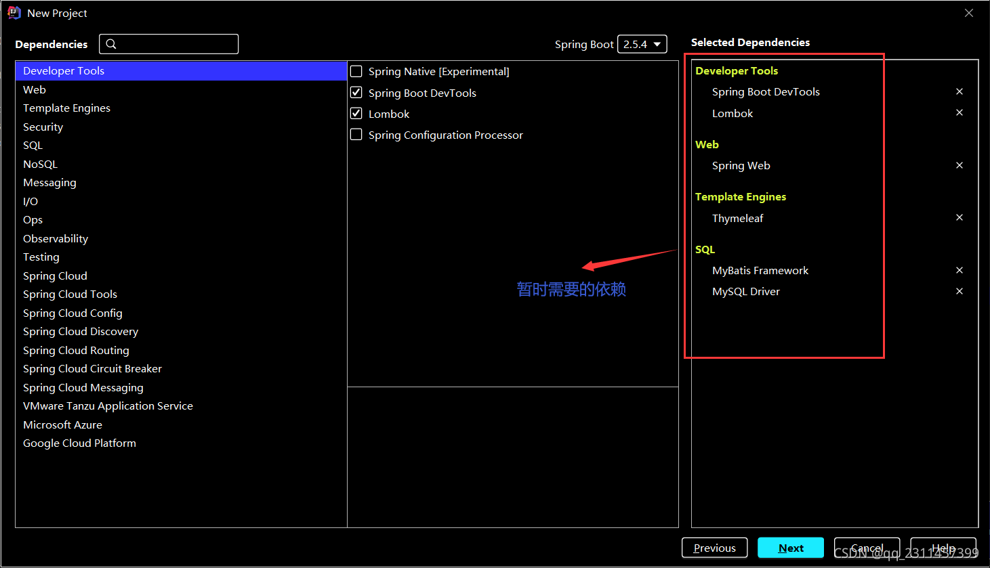Select the Spring Cloud category

tap(181, 276)
